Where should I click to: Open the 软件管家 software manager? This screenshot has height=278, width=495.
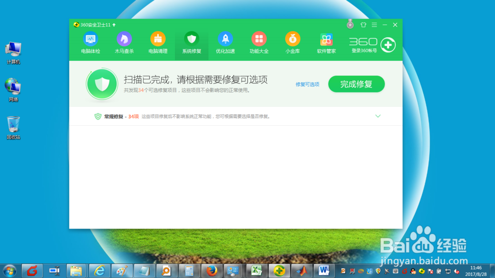[326, 43]
